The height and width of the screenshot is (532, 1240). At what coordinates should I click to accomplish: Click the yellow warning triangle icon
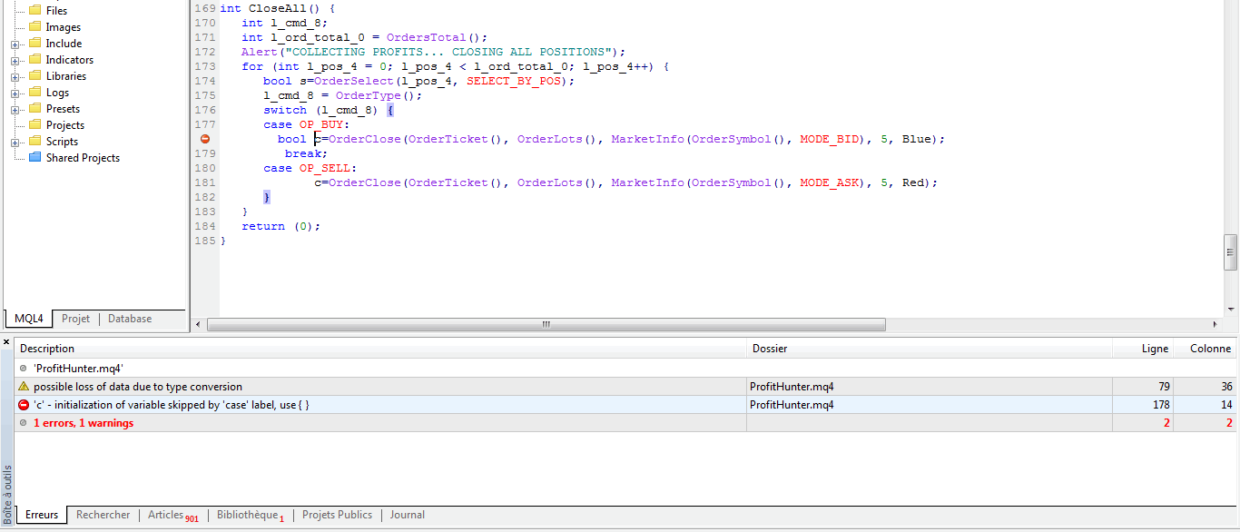(24, 387)
